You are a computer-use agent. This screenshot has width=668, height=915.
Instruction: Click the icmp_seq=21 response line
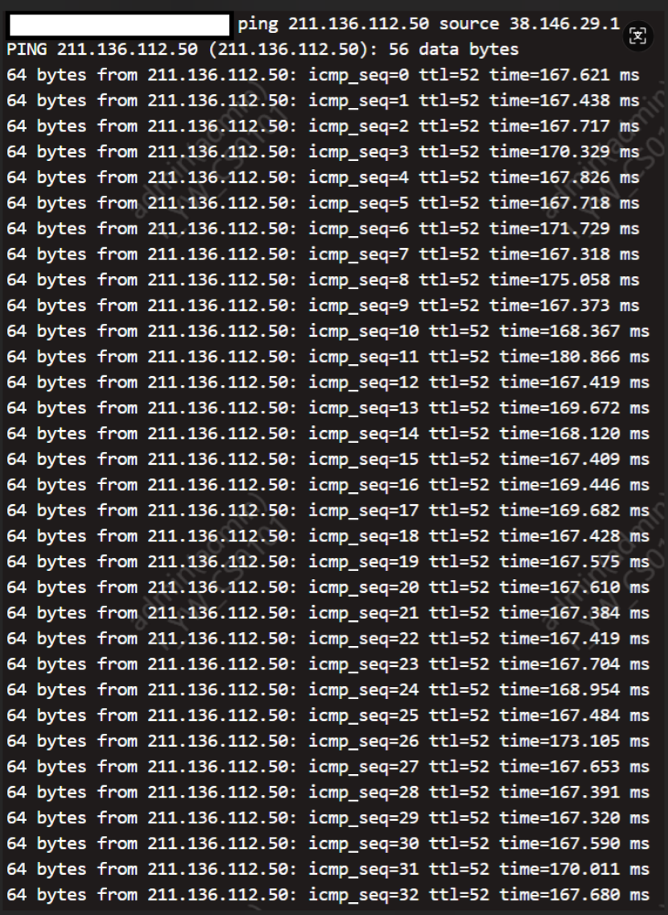(x=328, y=613)
